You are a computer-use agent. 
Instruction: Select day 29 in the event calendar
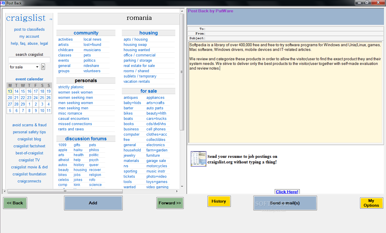coord(23,104)
